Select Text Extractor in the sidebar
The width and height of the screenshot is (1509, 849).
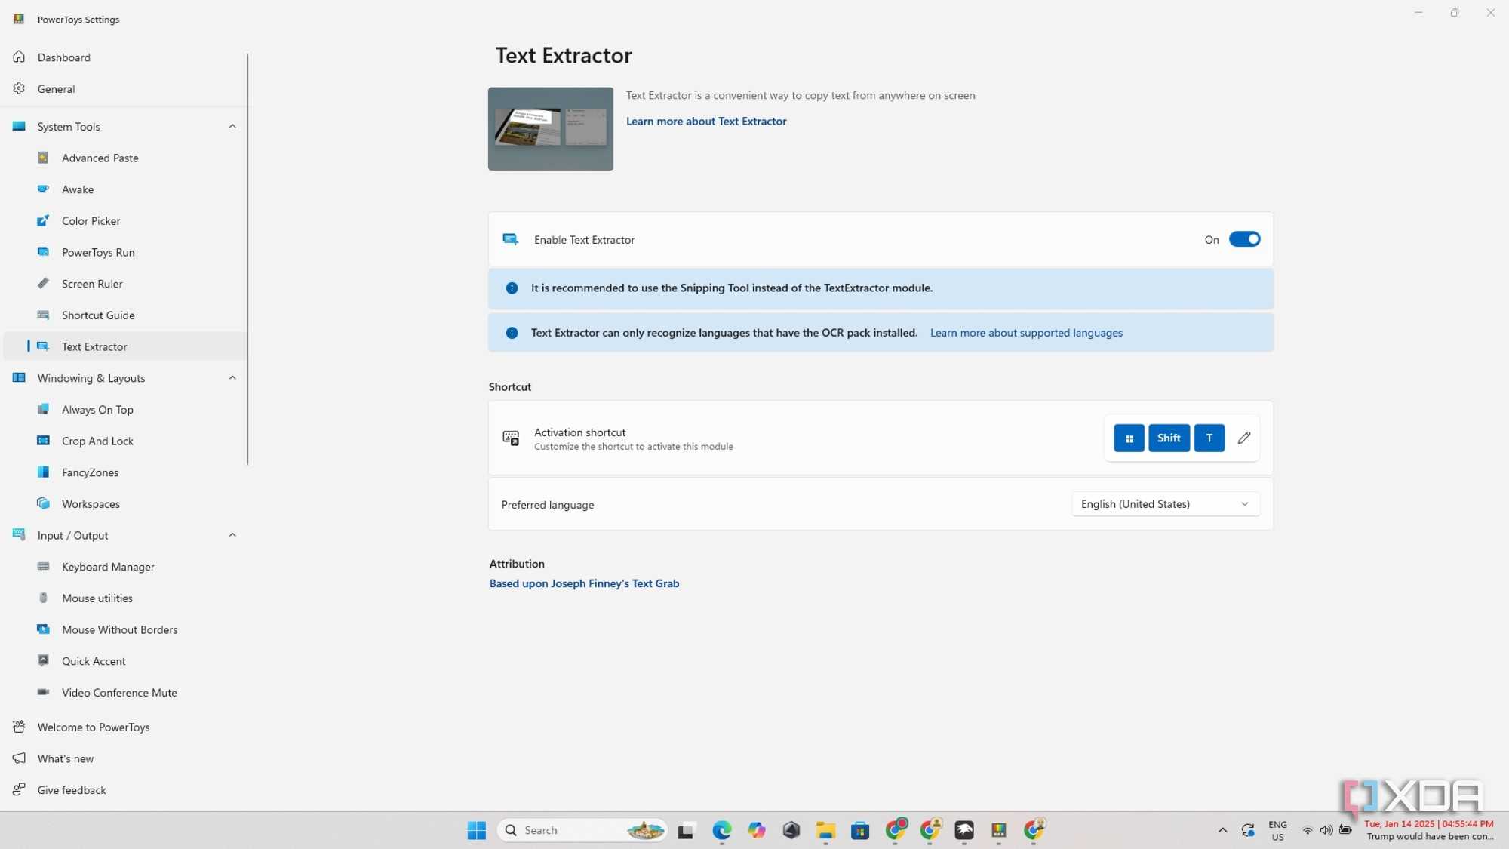pyautogui.click(x=124, y=346)
